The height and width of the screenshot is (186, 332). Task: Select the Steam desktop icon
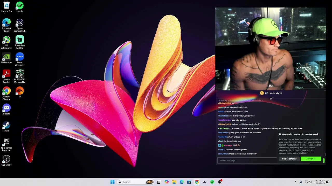(x=6, y=126)
